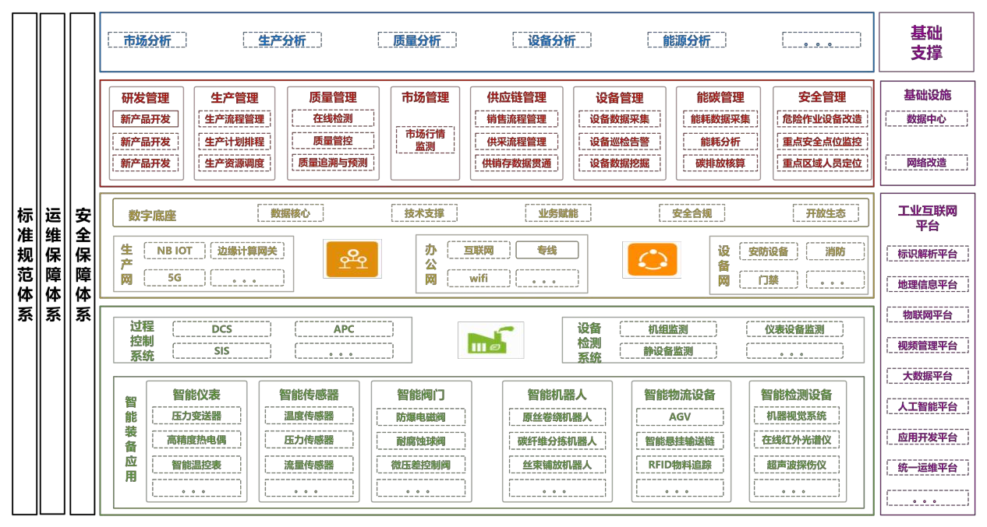
Task: Click the 基础支撑 header box
Action: [926, 43]
